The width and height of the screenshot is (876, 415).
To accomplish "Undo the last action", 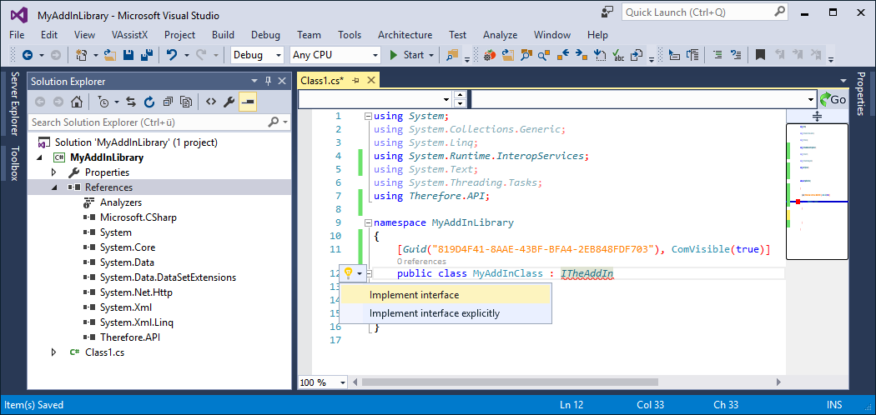I will pyautogui.click(x=172, y=55).
